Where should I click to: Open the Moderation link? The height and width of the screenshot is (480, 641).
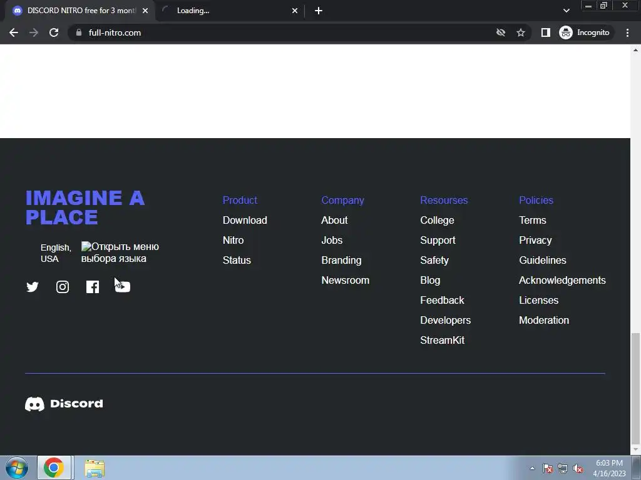pyautogui.click(x=544, y=321)
